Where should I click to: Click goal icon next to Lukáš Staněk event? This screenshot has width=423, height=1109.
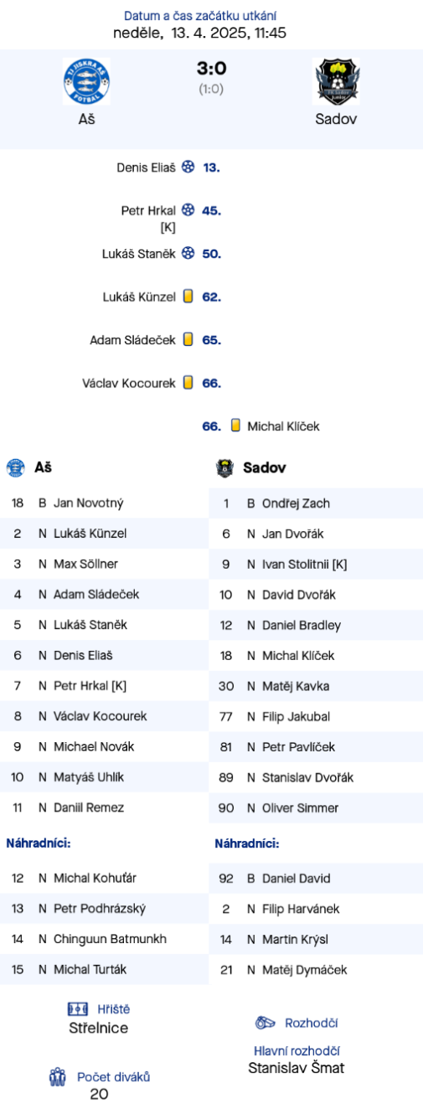coord(188,253)
